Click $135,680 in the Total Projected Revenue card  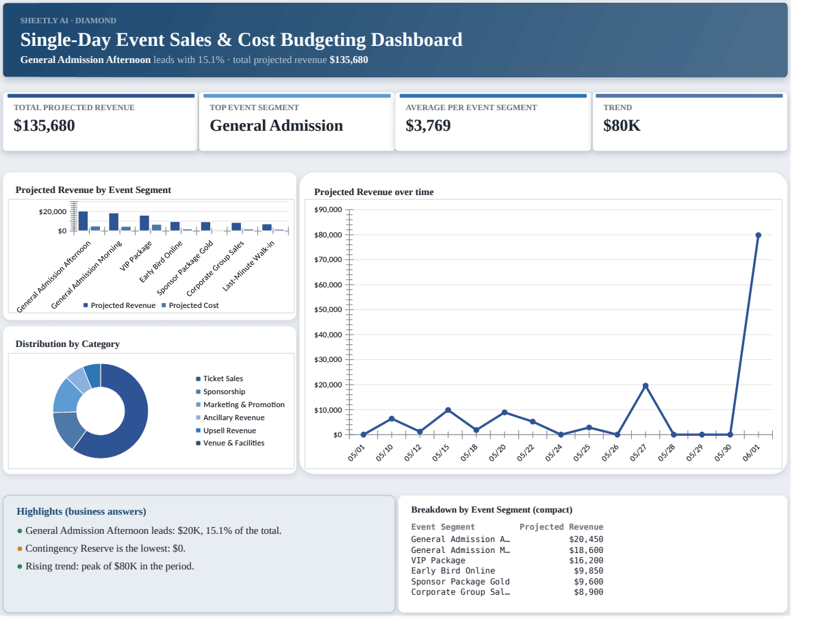coord(44,126)
